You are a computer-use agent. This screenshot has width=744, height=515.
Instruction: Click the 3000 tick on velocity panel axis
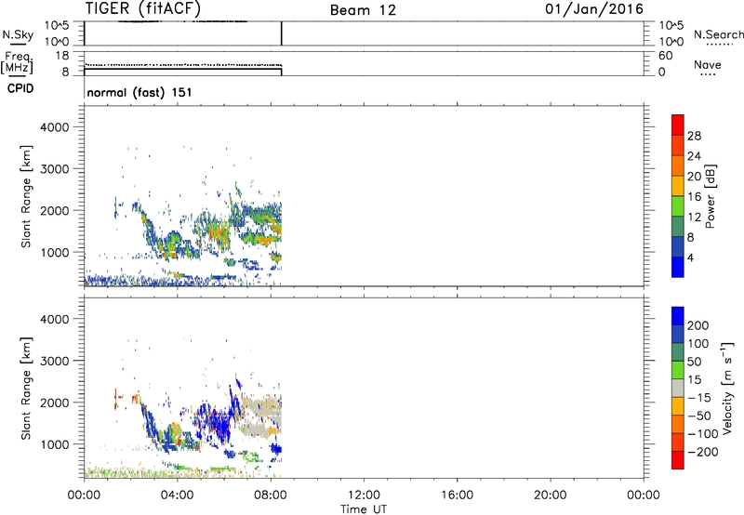(x=55, y=361)
